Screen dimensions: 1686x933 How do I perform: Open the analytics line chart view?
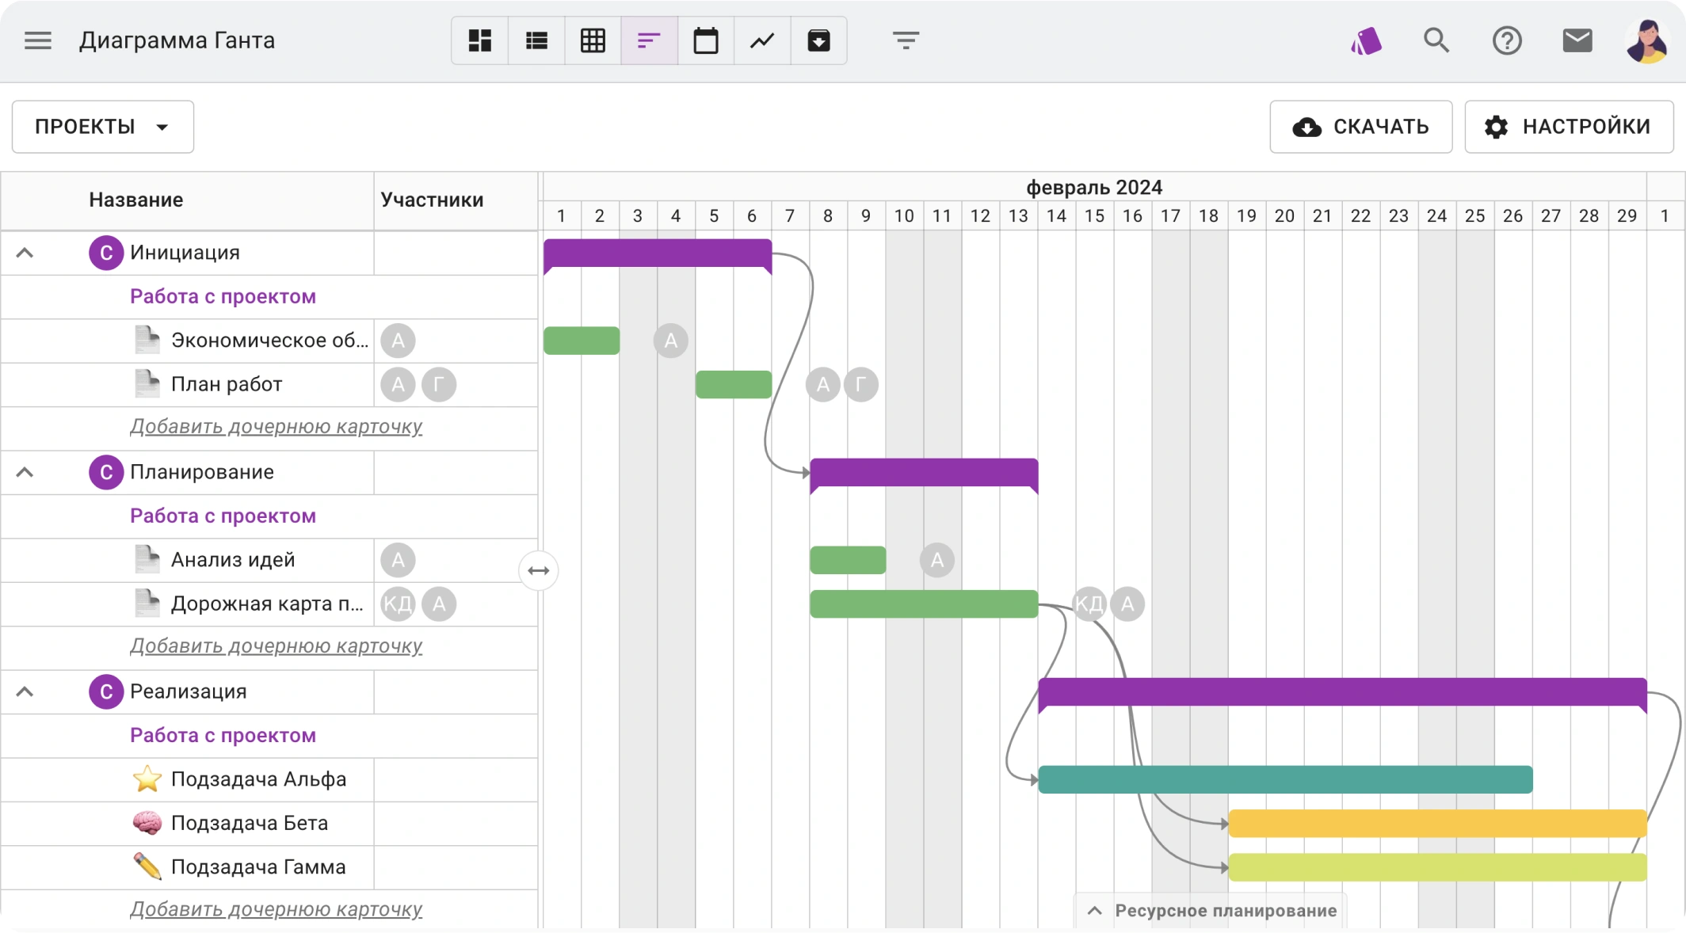pos(762,40)
